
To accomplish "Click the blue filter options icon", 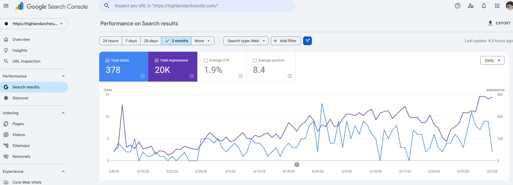I will (307, 41).
